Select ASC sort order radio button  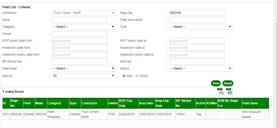[x=124, y=76]
